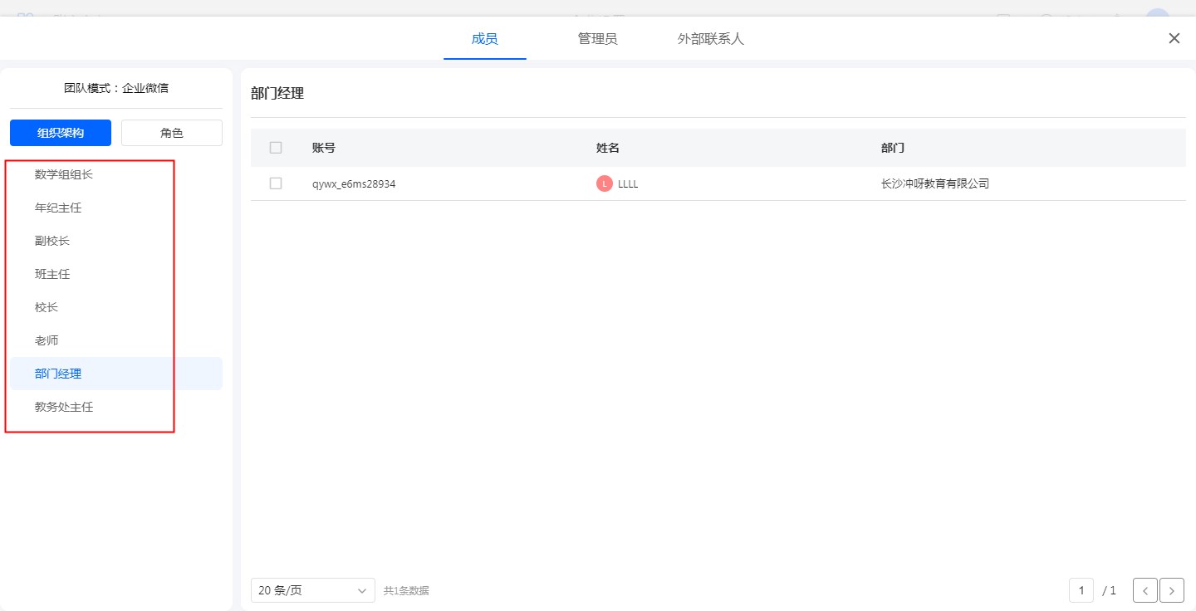Go to the next page arrow

point(1171,590)
